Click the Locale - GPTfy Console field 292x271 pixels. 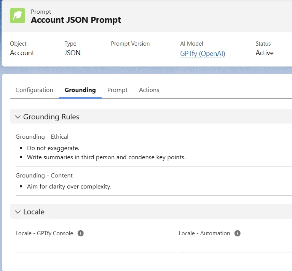pyautogui.click(x=95, y=246)
